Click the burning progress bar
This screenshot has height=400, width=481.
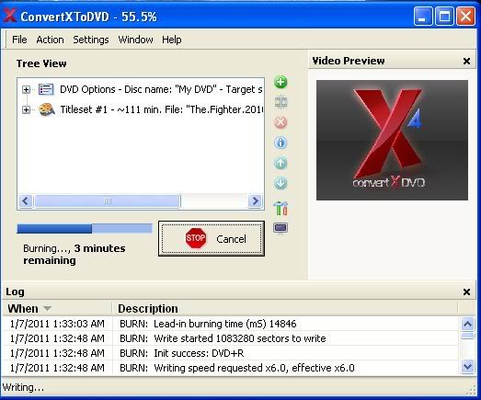[85, 229]
